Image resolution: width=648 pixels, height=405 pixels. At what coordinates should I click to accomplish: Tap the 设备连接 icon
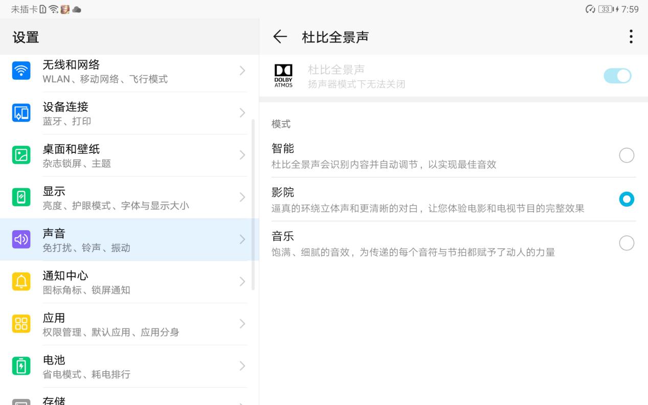[21, 113]
